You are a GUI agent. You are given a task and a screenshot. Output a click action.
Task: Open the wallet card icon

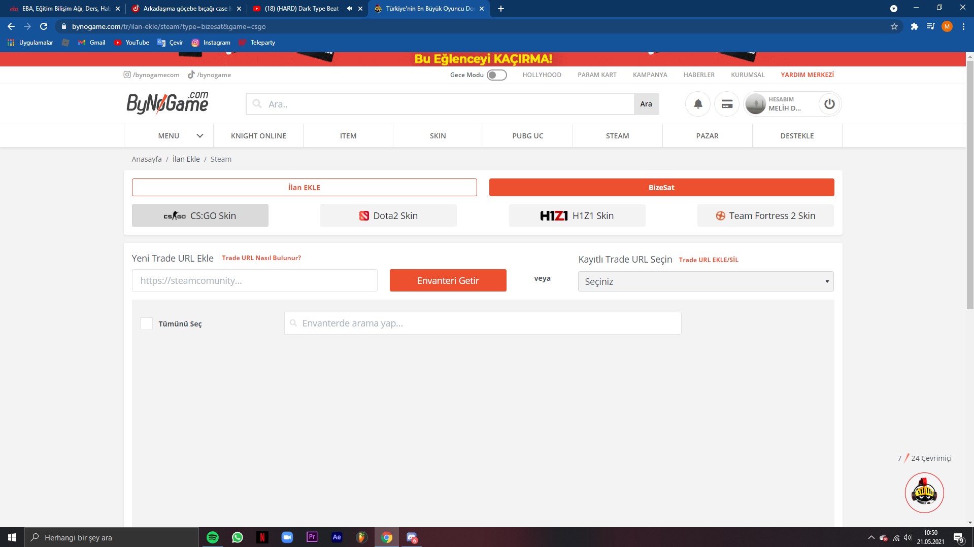click(727, 104)
